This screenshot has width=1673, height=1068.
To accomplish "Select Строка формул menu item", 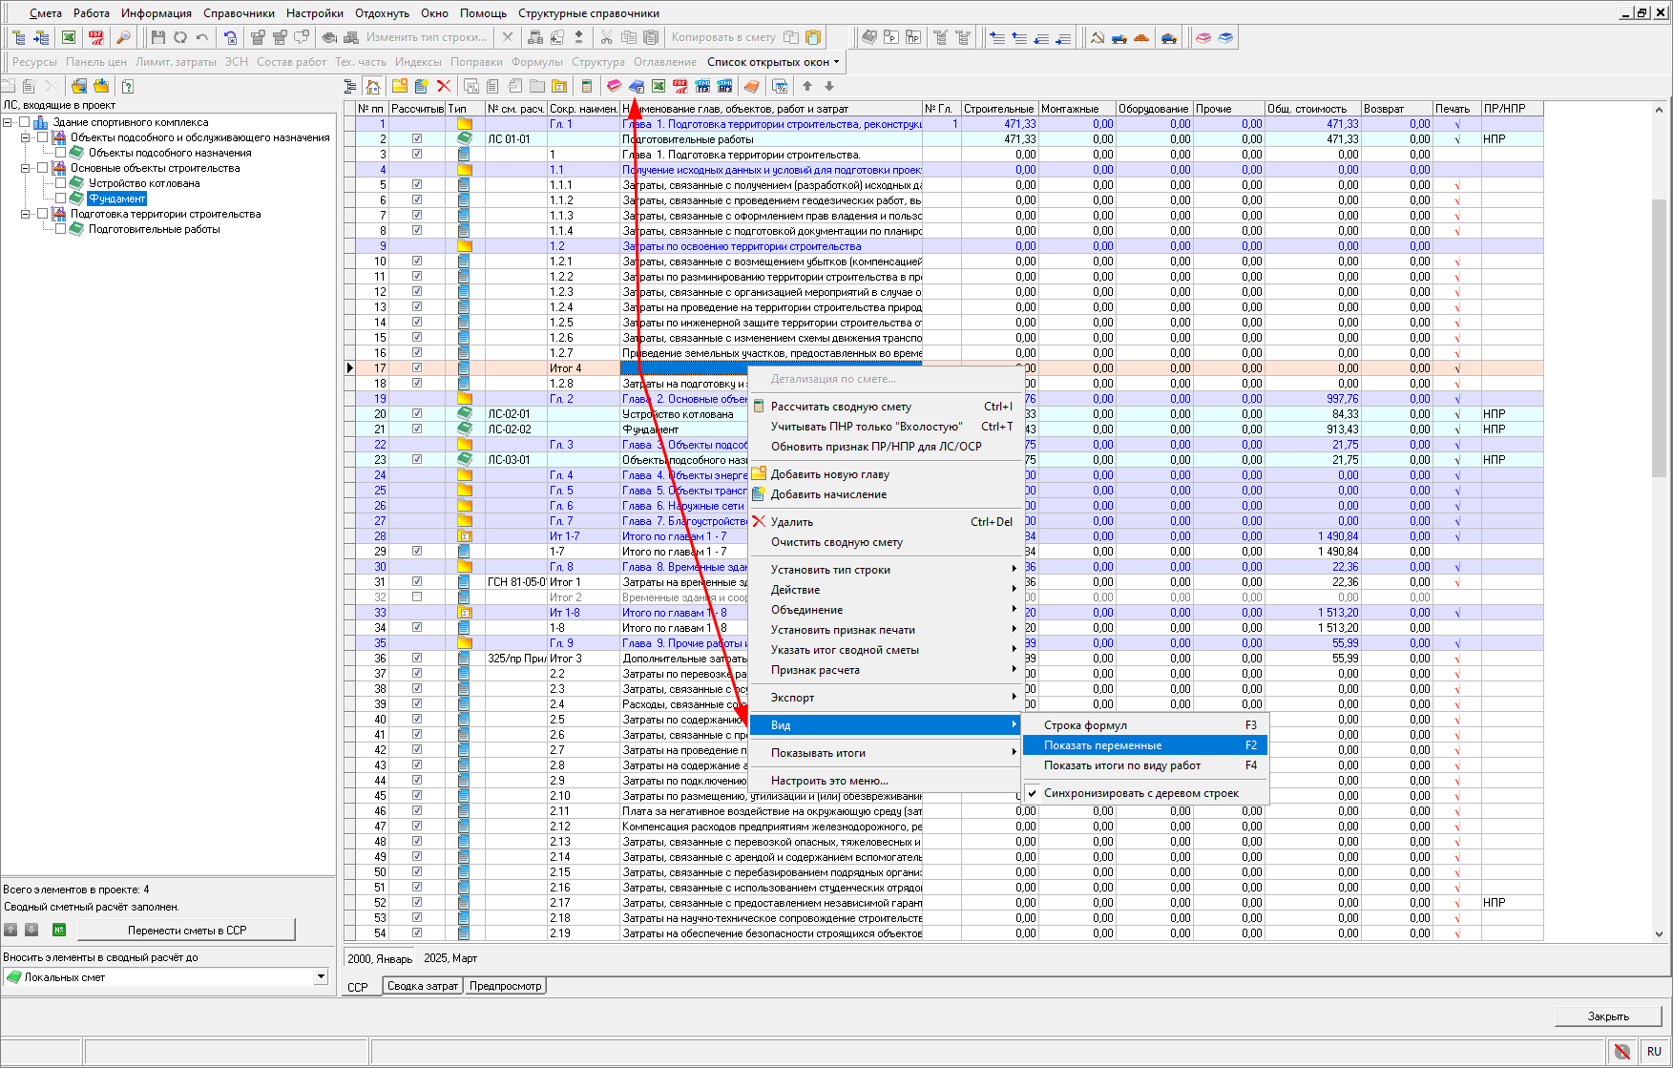I will click(1144, 725).
